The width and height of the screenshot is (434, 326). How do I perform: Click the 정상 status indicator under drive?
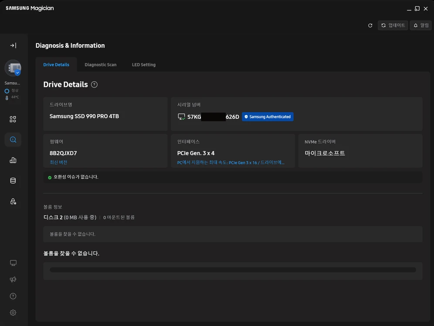12,91
